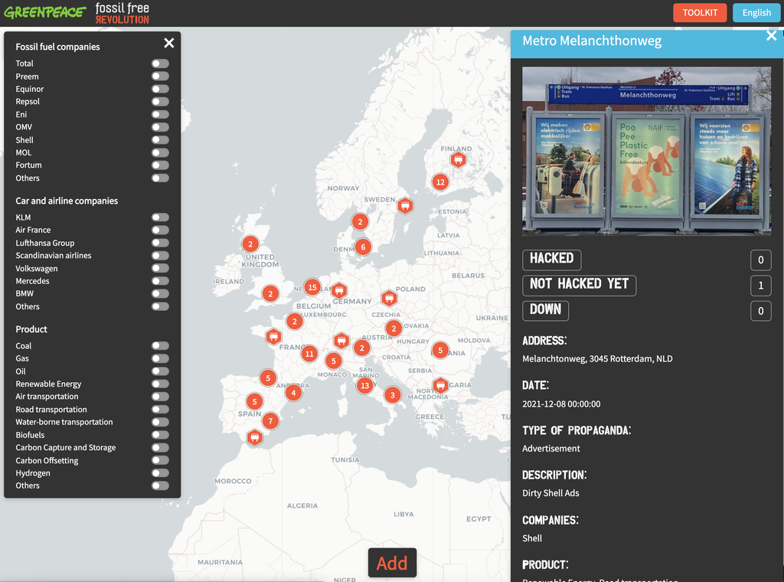Viewport: 784px width, 582px height.
Task: Select the billboard marker west of Austria
Action: pyautogui.click(x=341, y=341)
